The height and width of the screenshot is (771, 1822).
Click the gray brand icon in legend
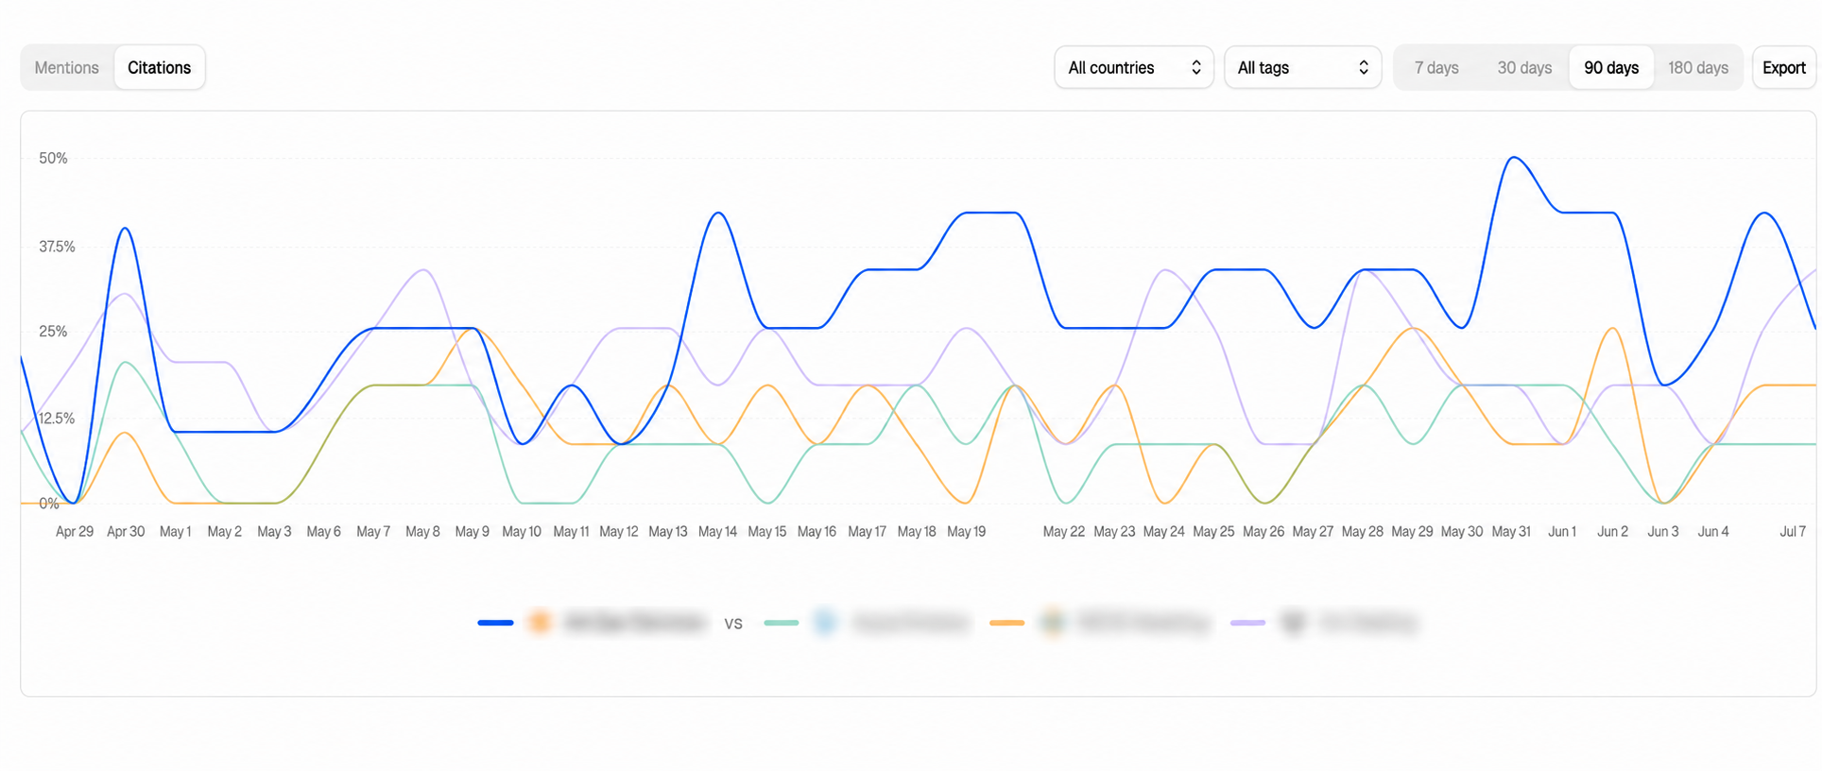[x=1293, y=623]
